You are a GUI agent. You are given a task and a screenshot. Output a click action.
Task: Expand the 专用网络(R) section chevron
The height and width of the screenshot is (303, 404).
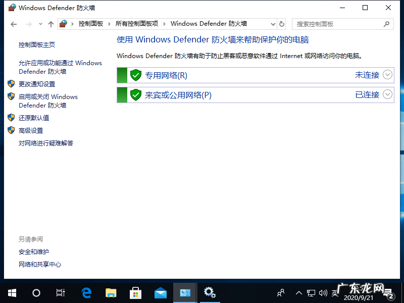(x=387, y=75)
